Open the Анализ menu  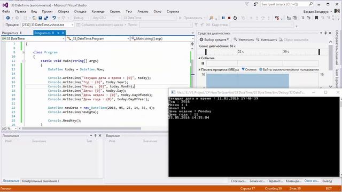[143, 11]
